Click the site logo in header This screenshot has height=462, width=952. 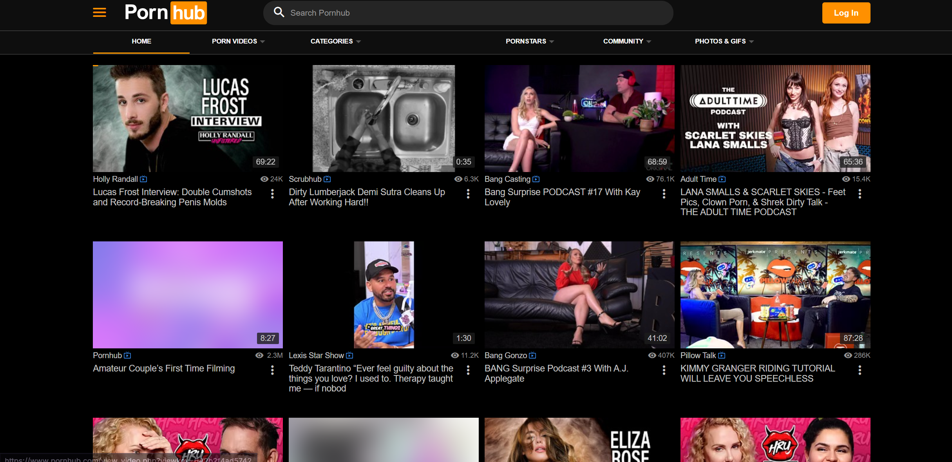click(x=165, y=13)
